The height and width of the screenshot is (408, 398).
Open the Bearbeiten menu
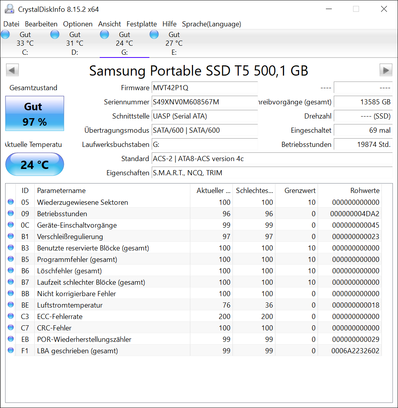point(41,24)
